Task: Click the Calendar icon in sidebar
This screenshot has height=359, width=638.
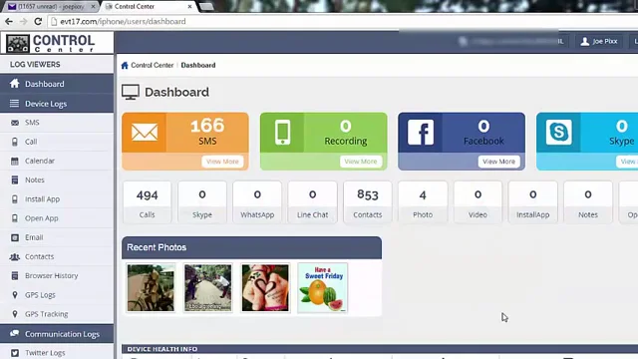Action: tap(15, 161)
